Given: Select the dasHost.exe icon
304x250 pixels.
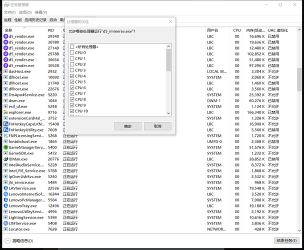Looking at the screenshot, I should tap(6, 71).
